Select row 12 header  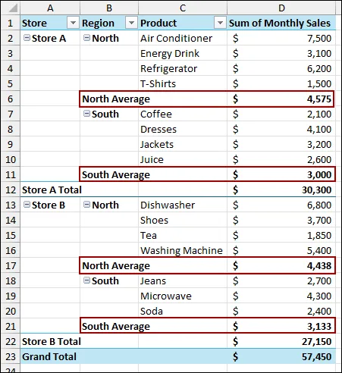[x=11, y=190]
